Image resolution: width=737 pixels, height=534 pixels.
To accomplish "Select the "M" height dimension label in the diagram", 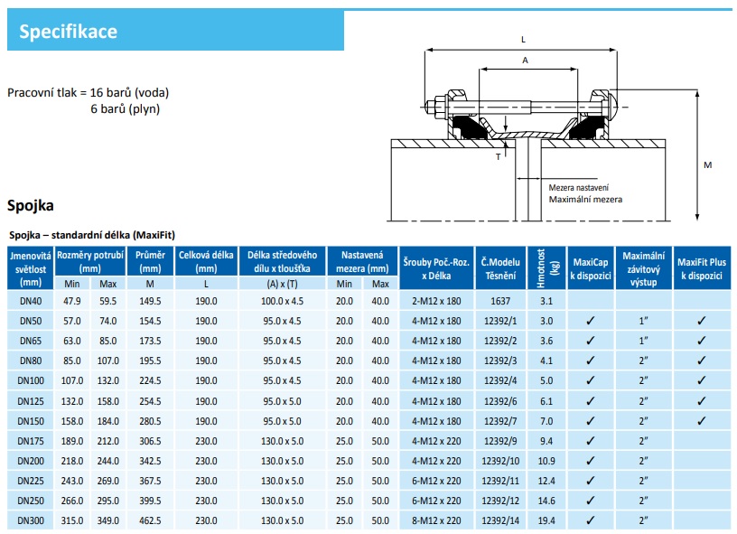I will 707,165.
